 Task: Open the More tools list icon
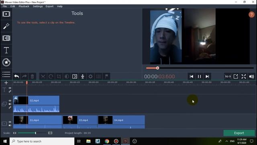(6, 74)
